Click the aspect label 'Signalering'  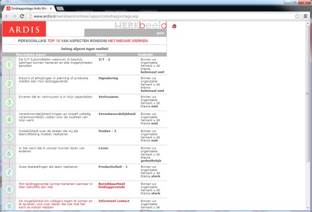[108, 78]
